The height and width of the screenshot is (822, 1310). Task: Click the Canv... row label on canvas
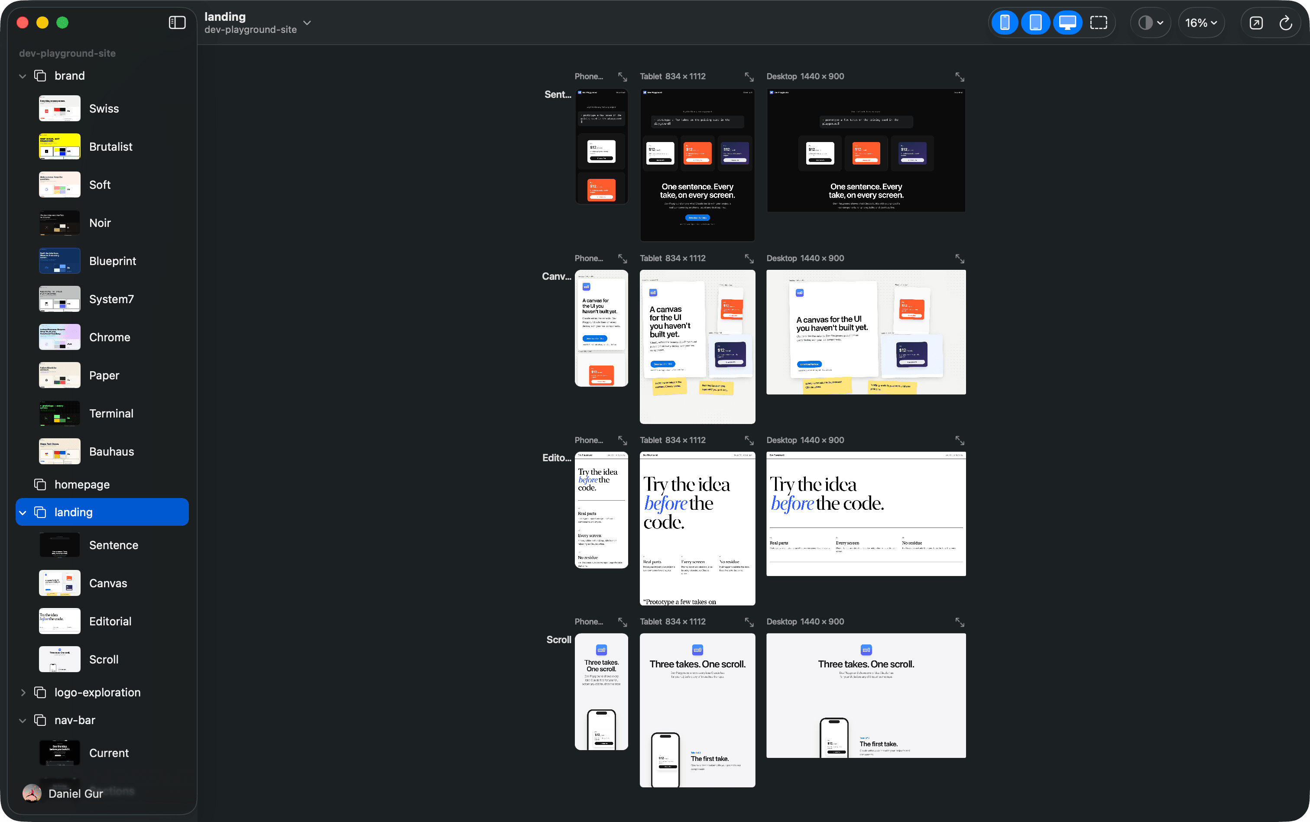[x=556, y=276]
